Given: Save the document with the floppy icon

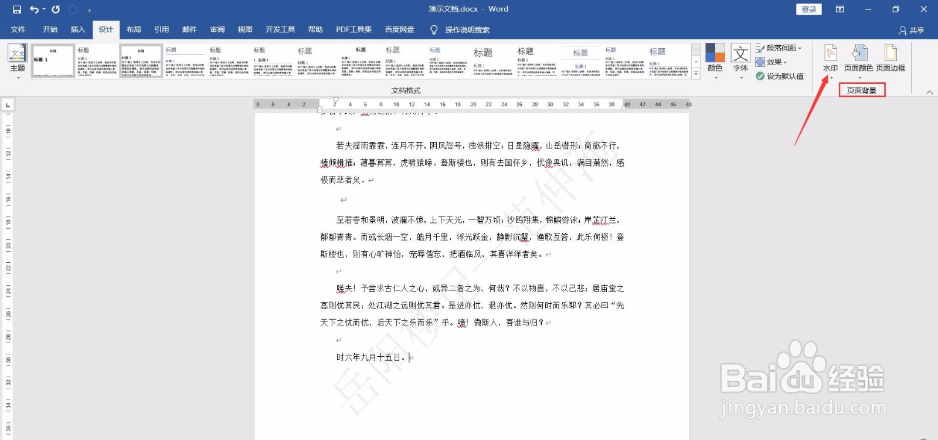Looking at the screenshot, I should point(17,9).
